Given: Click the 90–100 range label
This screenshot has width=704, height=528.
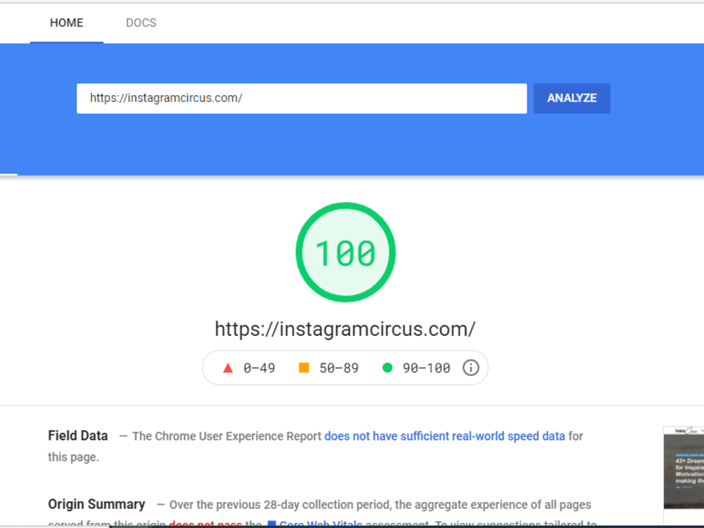Looking at the screenshot, I should coord(426,368).
